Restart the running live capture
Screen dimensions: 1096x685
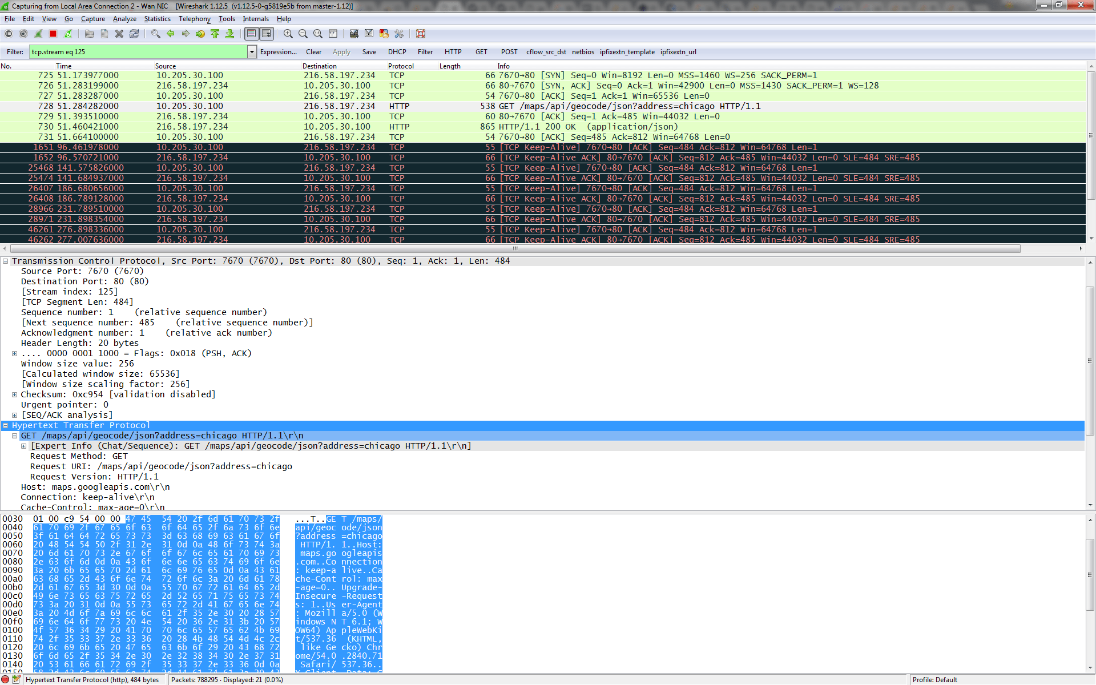(x=68, y=34)
